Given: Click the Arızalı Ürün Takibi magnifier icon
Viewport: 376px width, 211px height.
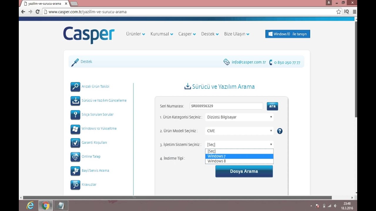Looking at the screenshot, I should point(75,87).
